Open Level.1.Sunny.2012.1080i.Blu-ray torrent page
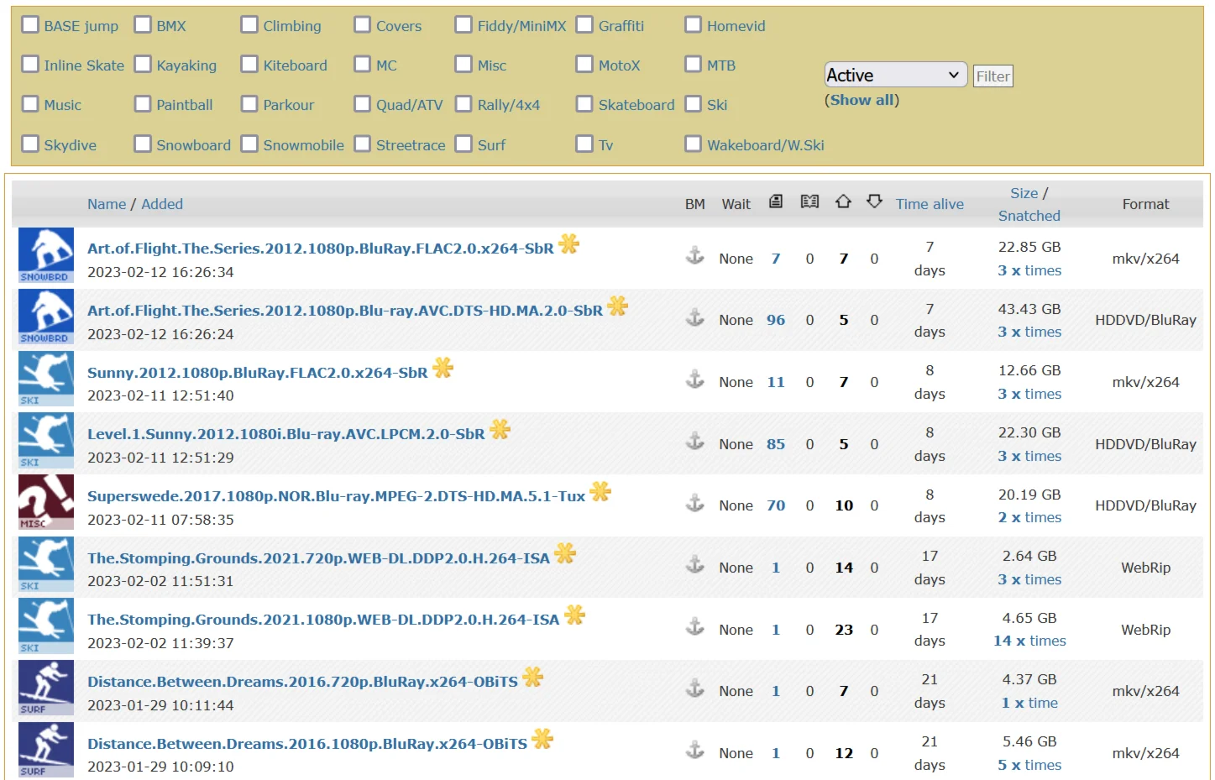The width and height of the screenshot is (1215, 780). pyautogui.click(x=286, y=434)
